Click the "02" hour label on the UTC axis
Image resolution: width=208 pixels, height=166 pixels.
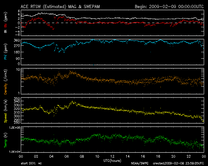tap(36, 157)
